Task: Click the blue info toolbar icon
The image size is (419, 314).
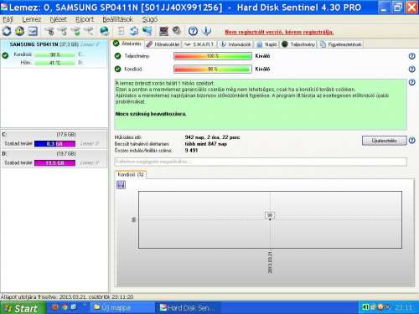Action: (206, 31)
